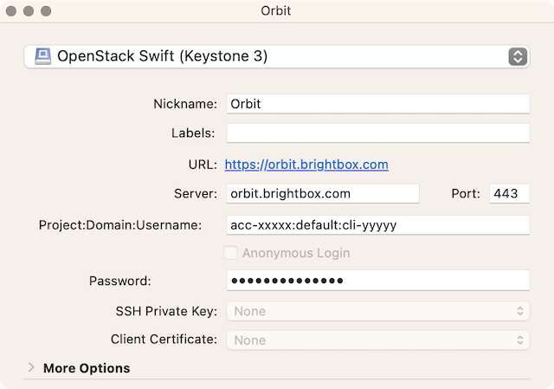Change the Port field showing 443
554x389 pixels.
(x=509, y=193)
